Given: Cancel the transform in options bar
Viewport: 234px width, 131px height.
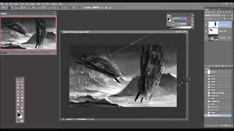Looking at the screenshot, I should point(106,8).
